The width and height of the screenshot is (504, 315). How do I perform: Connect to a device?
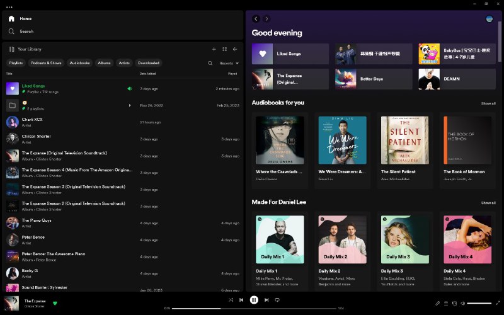click(x=454, y=303)
